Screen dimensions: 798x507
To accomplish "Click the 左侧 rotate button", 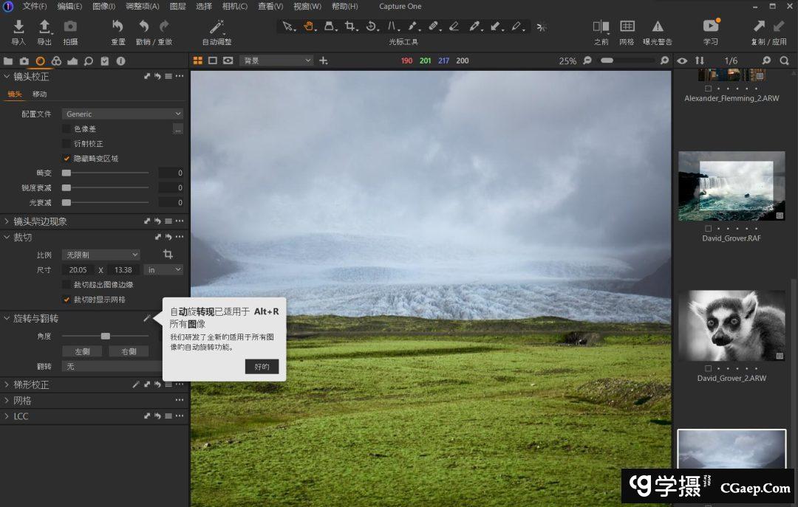I will 82,351.
